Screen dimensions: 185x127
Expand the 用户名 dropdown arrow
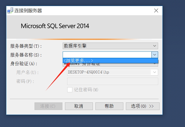[155, 72]
